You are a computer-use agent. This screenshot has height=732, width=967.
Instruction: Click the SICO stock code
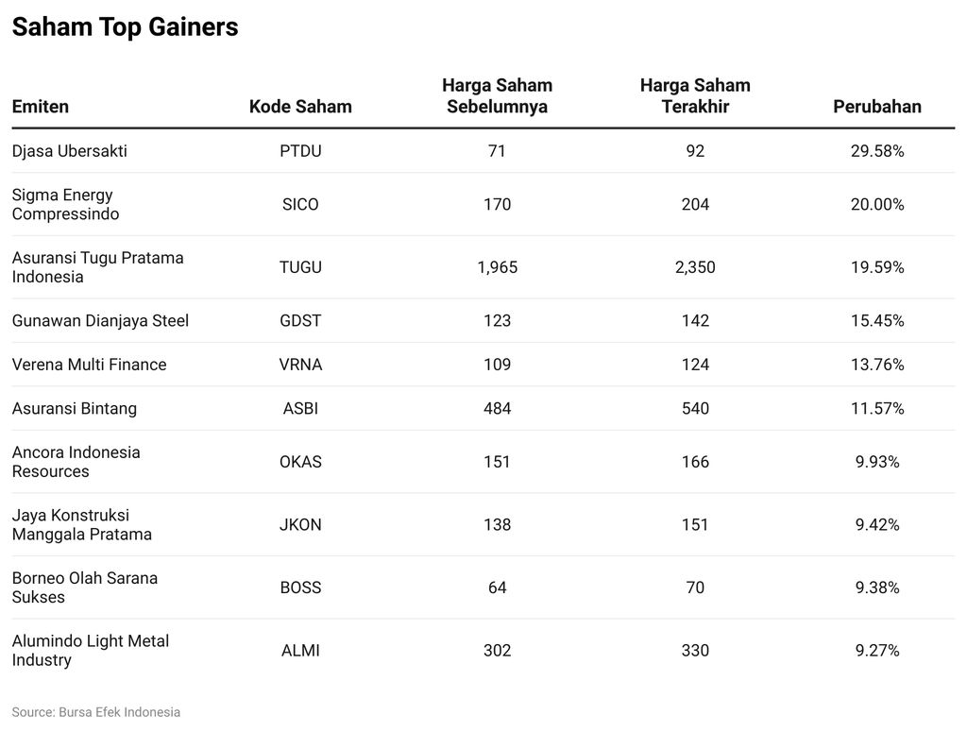[300, 204]
